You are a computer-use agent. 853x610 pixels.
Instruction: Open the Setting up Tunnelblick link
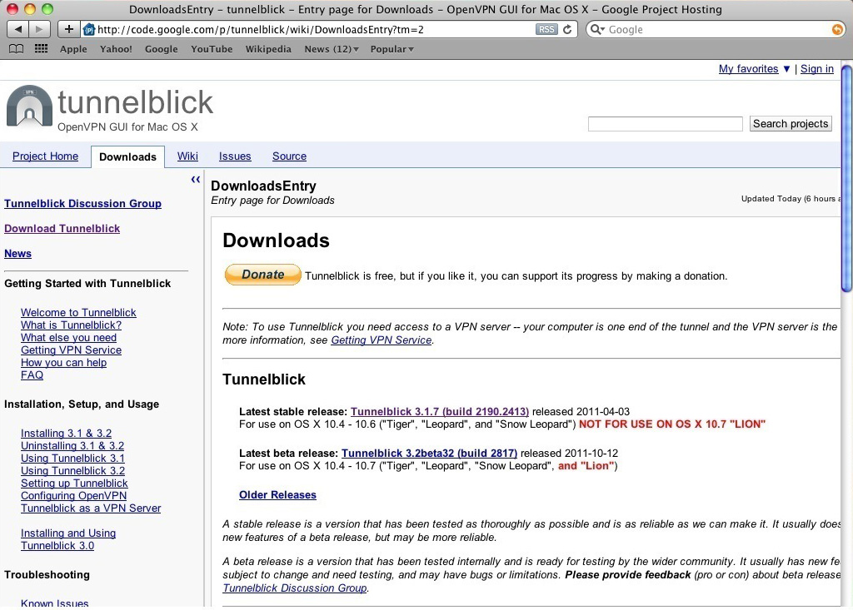click(x=74, y=483)
